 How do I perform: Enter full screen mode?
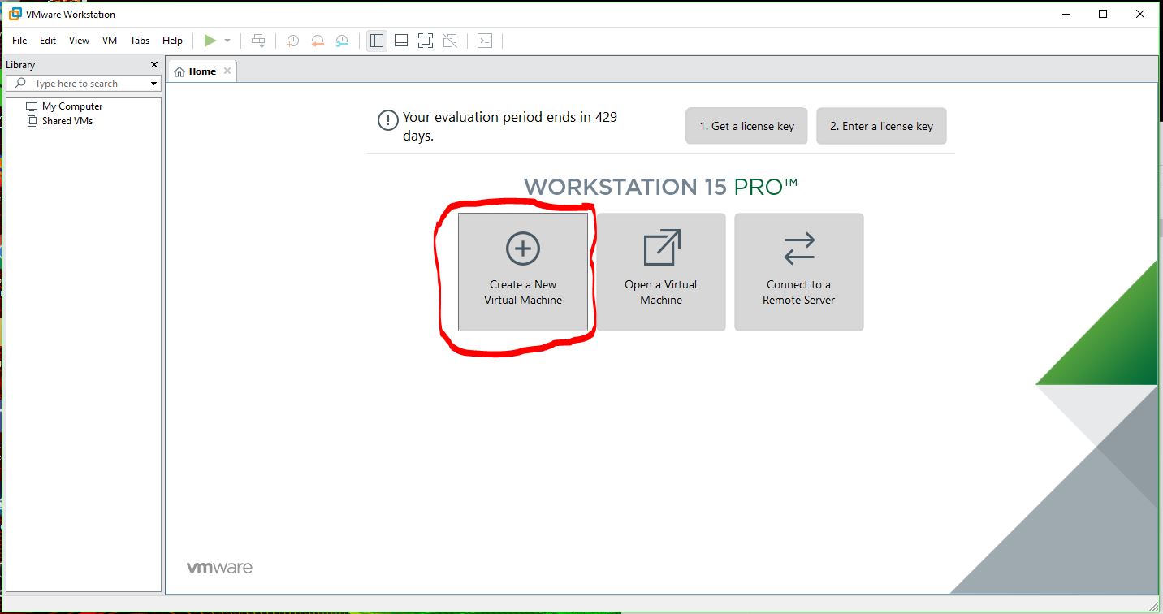pos(426,40)
